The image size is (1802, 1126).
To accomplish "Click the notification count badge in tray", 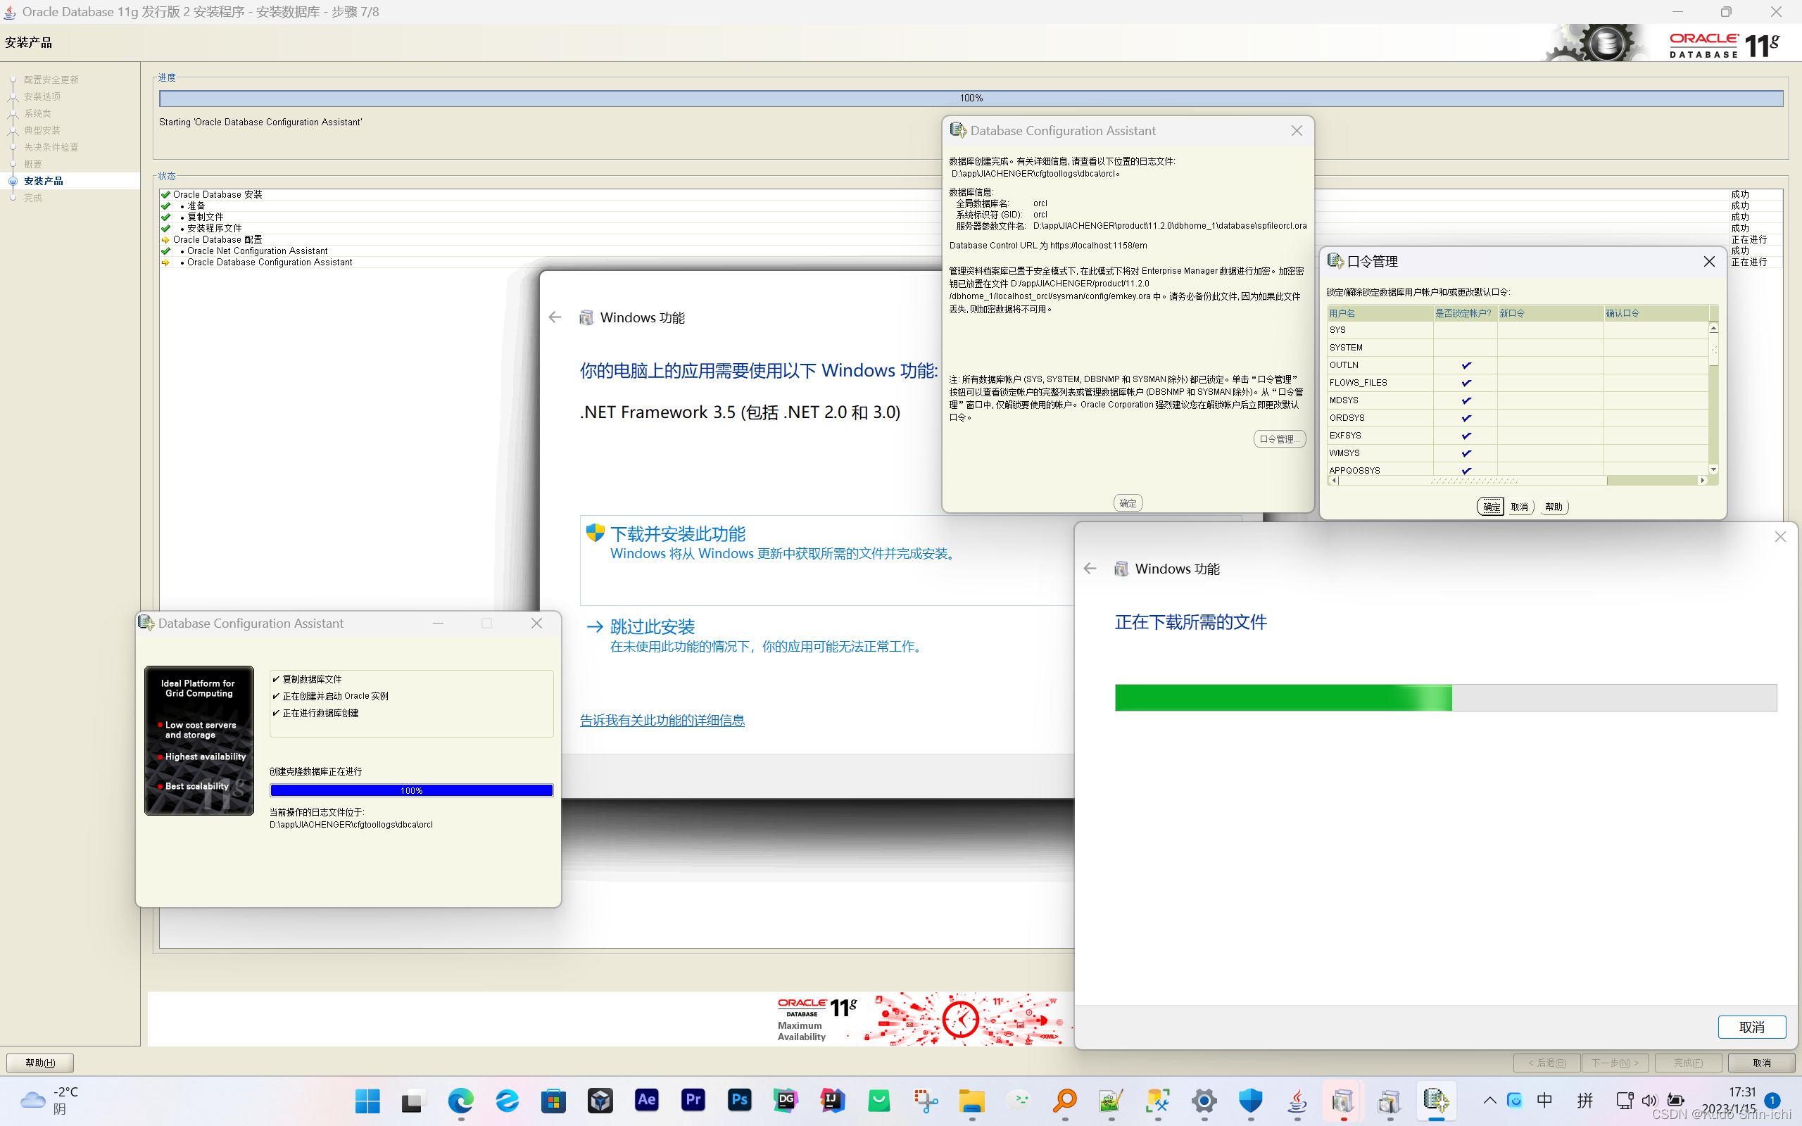I will 1772,1100.
